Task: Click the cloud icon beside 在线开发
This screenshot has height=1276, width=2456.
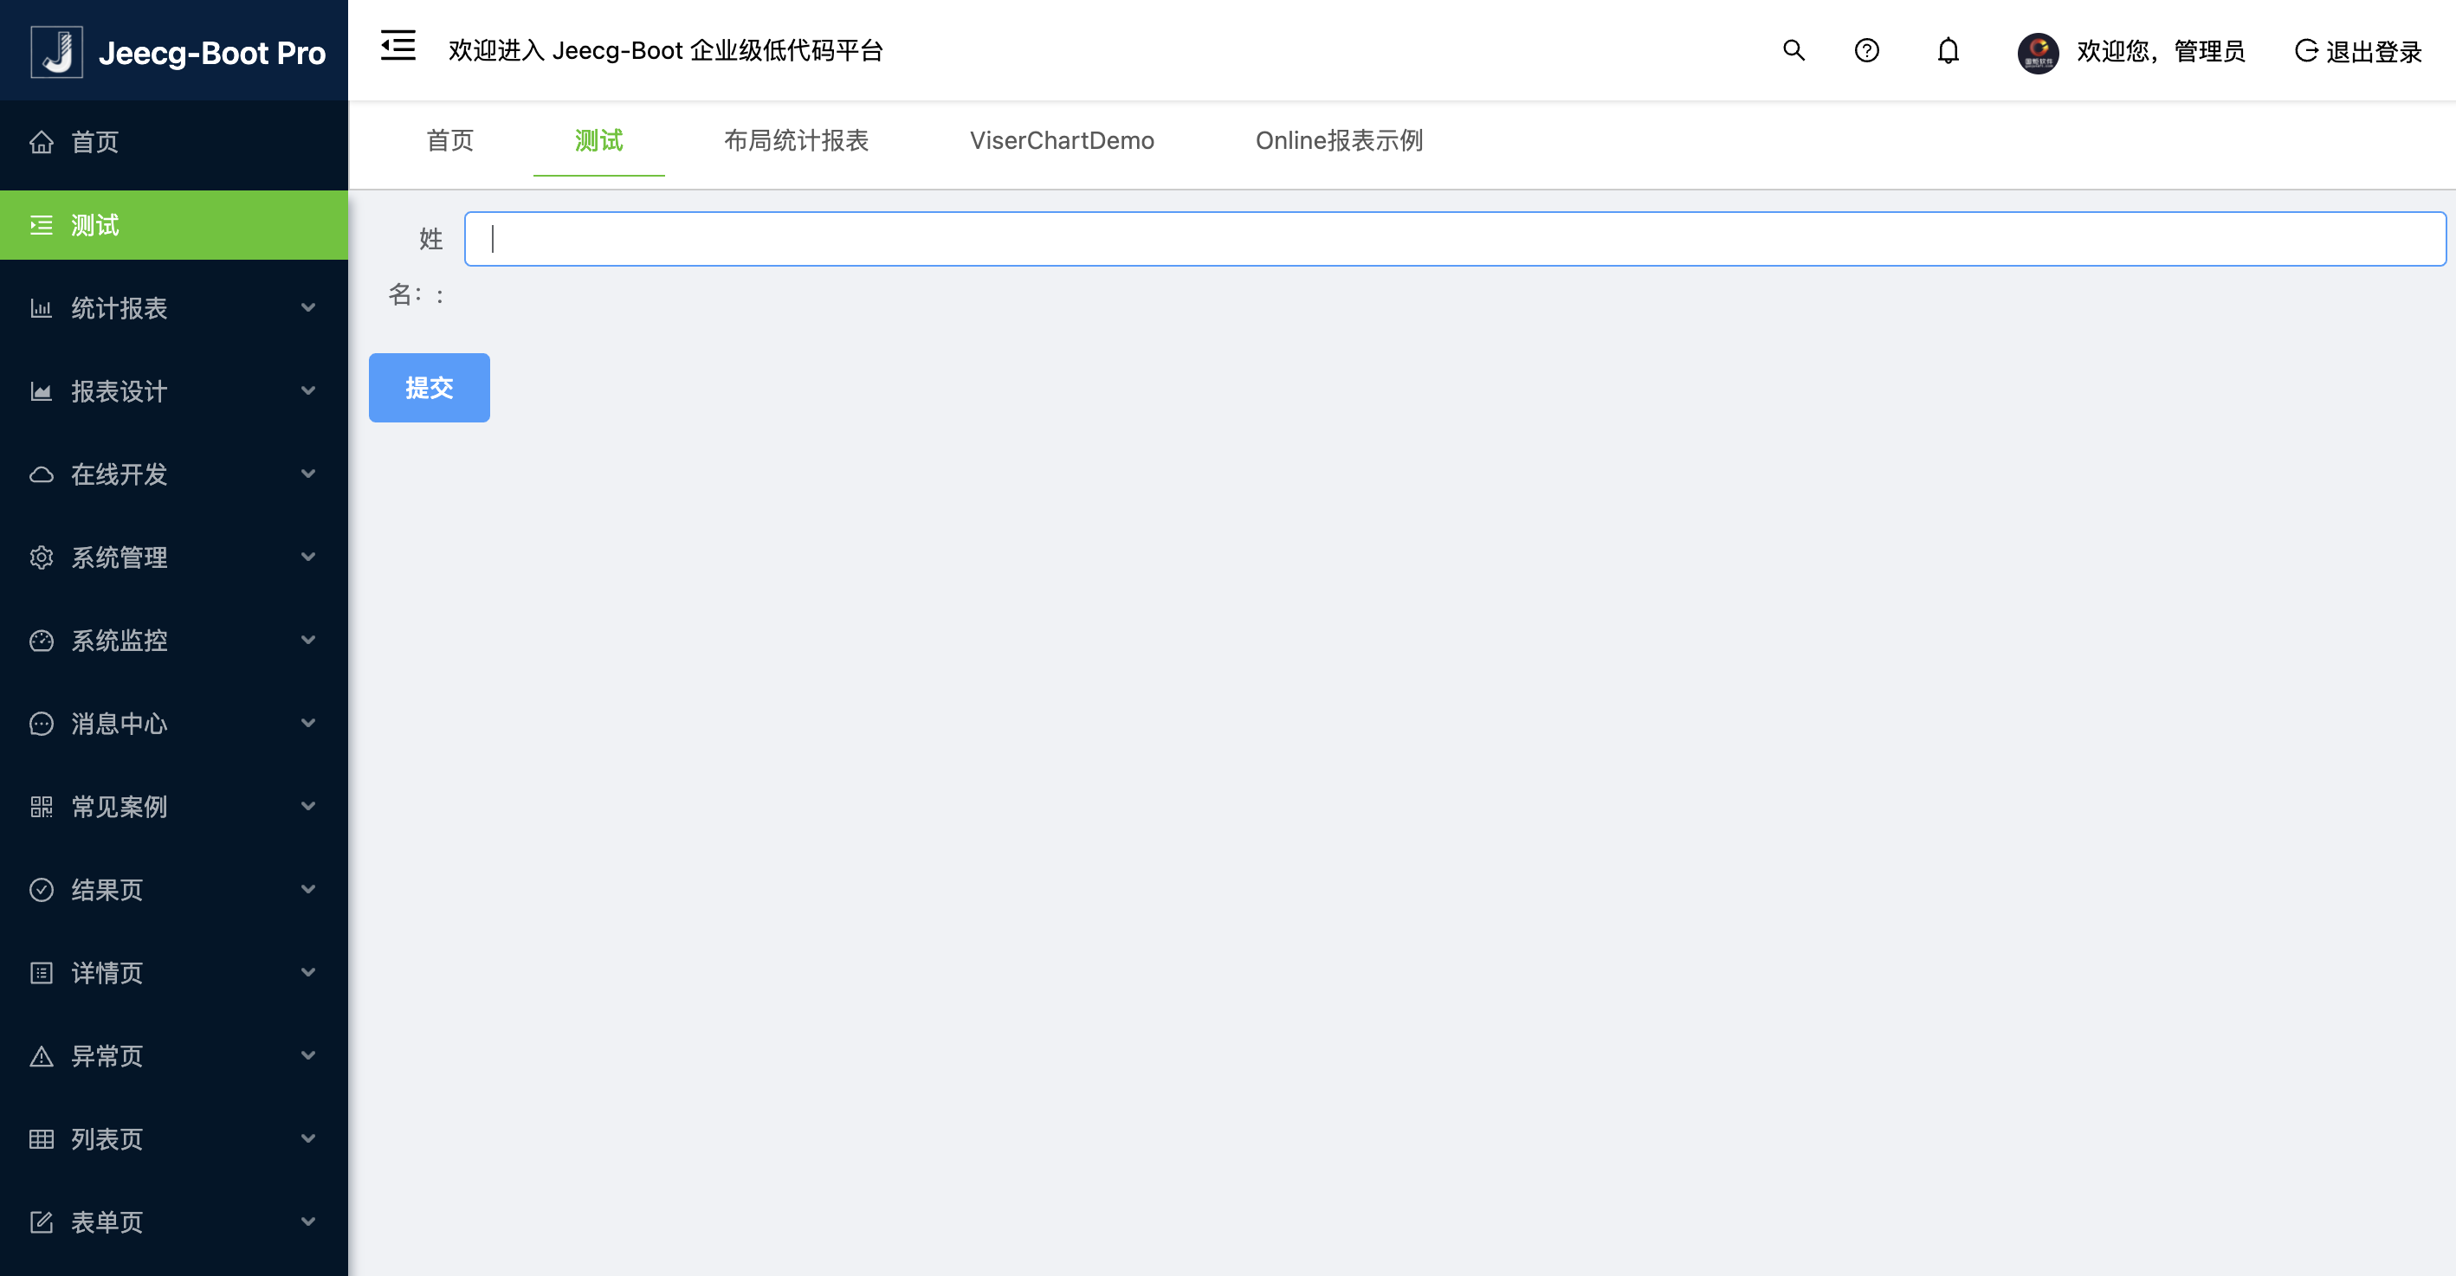Action: pos(41,474)
